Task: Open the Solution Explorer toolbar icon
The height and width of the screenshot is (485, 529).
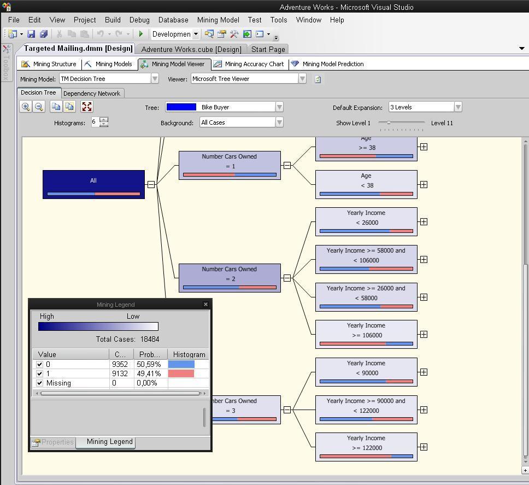Action: [209, 34]
